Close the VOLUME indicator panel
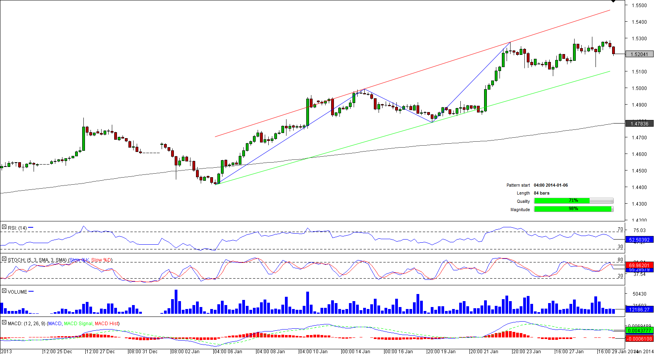This screenshot has height=354, width=654. pyautogui.click(x=4, y=291)
